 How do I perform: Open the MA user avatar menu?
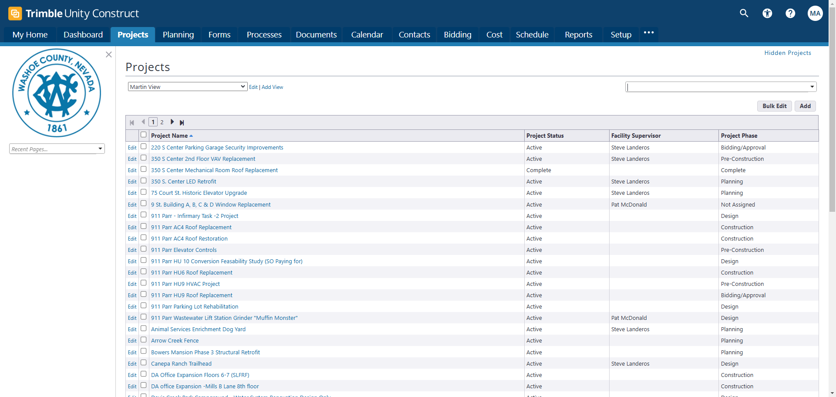point(815,13)
